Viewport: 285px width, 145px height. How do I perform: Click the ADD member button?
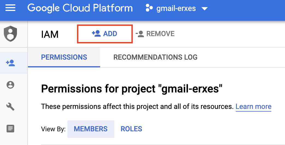click(x=105, y=34)
